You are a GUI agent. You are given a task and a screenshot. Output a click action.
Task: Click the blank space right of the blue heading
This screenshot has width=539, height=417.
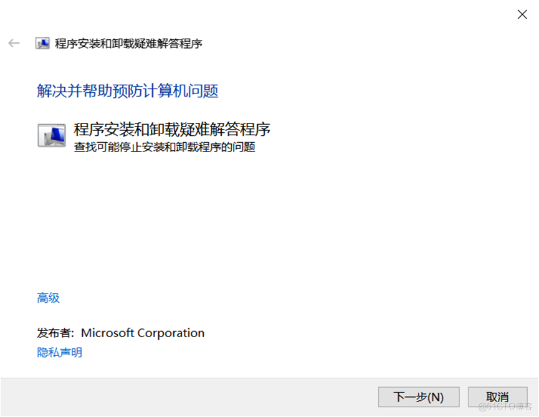point(374,92)
